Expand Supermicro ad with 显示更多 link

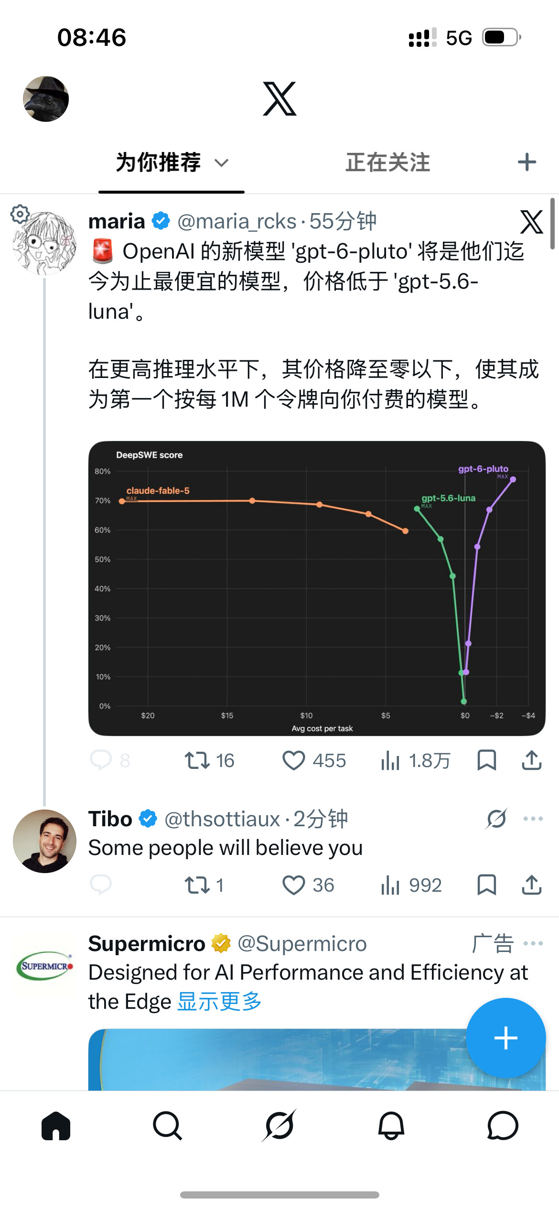219,1001
